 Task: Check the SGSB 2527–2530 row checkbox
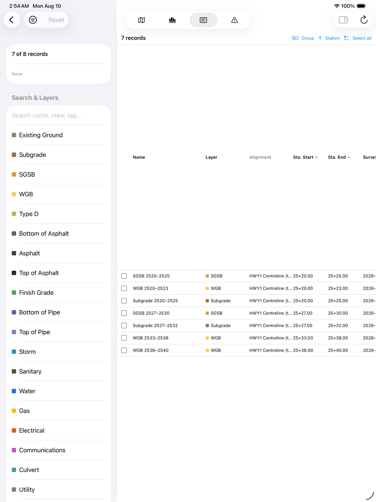tap(124, 313)
